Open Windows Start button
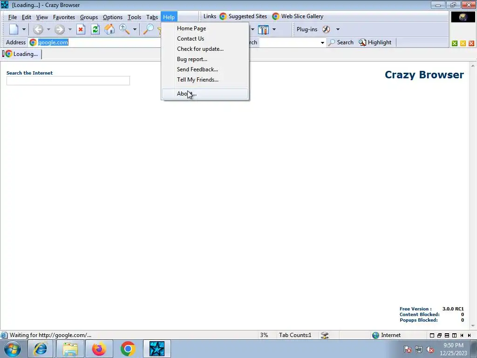The width and height of the screenshot is (477, 358). pyautogui.click(x=13, y=349)
